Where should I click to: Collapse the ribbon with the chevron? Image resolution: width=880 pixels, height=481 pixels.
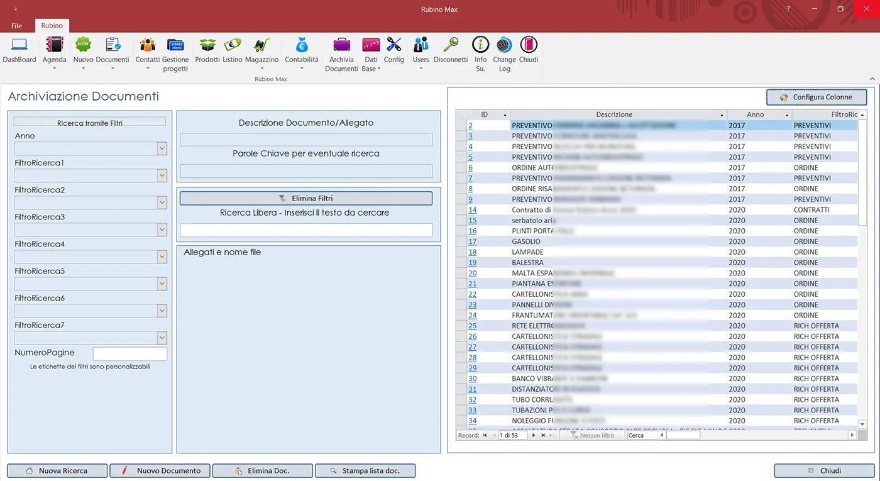tap(872, 79)
